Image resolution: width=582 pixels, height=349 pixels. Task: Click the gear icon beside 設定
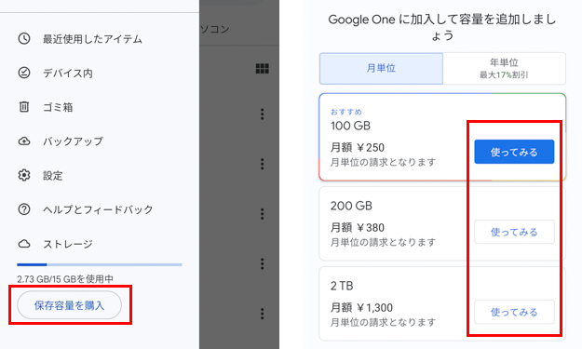pos(24,175)
